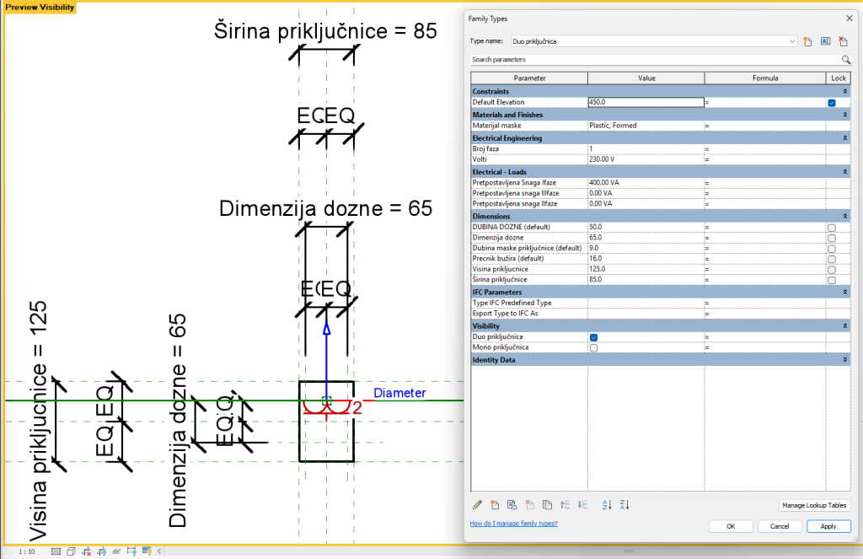Image resolution: width=863 pixels, height=559 pixels.
Task: Click the Value column header
Action: pyautogui.click(x=646, y=78)
